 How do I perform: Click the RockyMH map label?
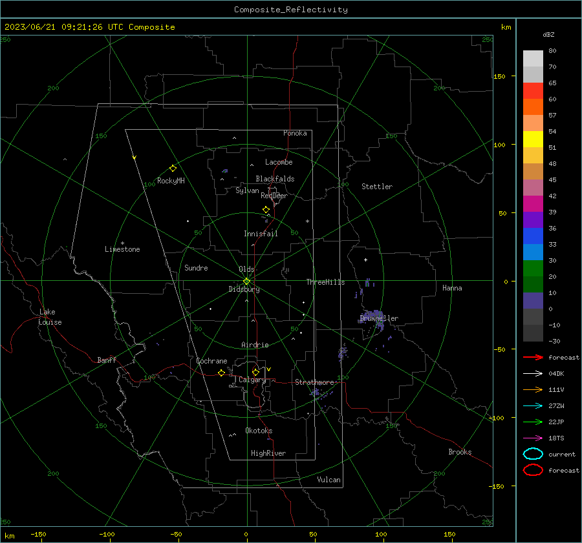(x=171, y=181)
